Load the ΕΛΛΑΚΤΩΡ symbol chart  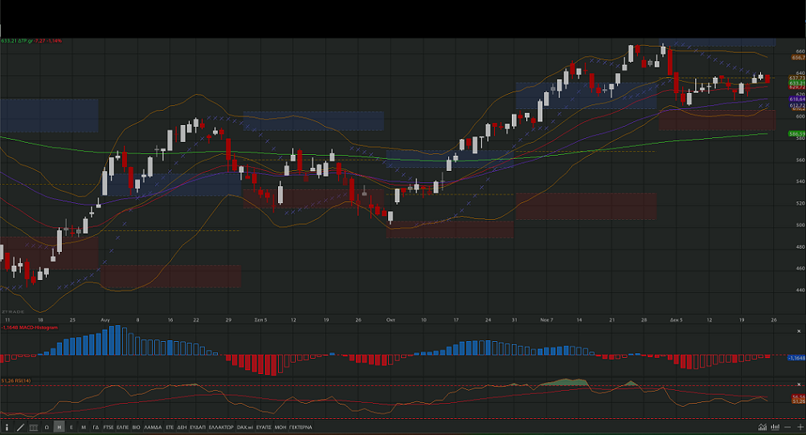click(221, 427)
